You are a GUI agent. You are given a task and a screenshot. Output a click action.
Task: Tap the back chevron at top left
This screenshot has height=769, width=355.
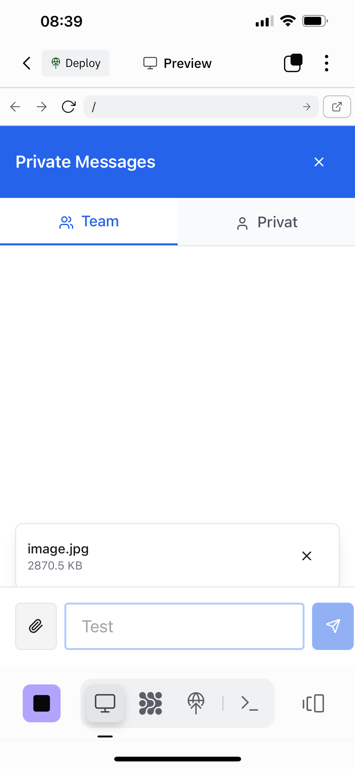point(27,63)
